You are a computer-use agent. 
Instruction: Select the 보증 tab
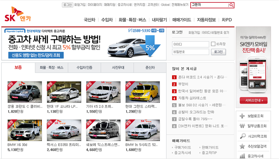[x=18, y=67]
